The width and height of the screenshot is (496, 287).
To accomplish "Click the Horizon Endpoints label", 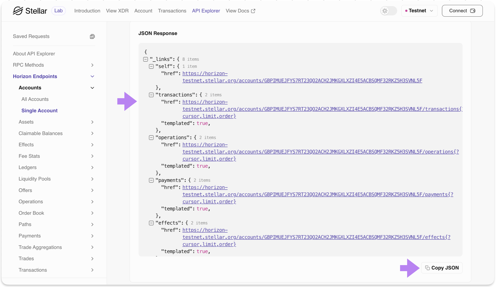I will tap(35, 77).
